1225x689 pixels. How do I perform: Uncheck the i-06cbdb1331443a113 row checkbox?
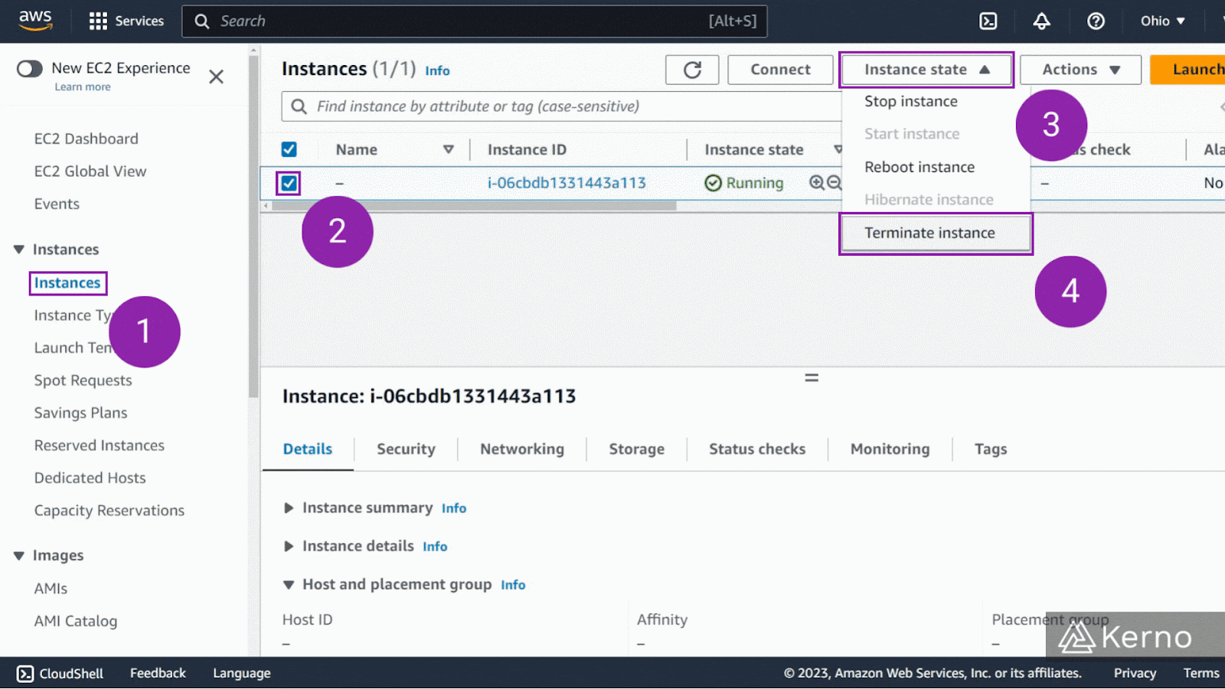[289, 183]
